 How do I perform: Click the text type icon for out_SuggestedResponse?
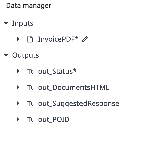pos(30,104)
